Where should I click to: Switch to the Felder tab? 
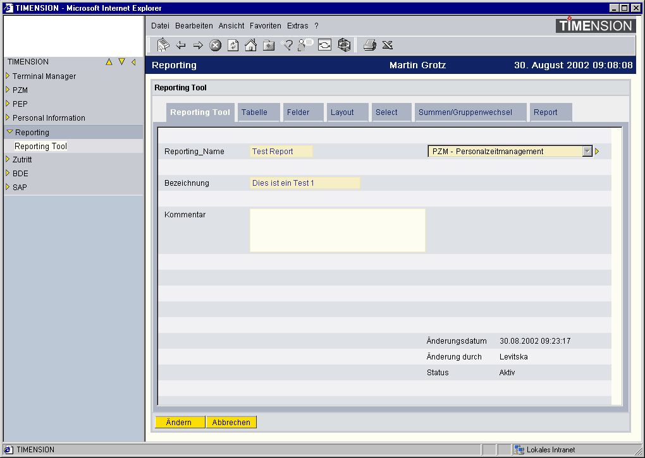pyautogui.click(x=298, y=112)
